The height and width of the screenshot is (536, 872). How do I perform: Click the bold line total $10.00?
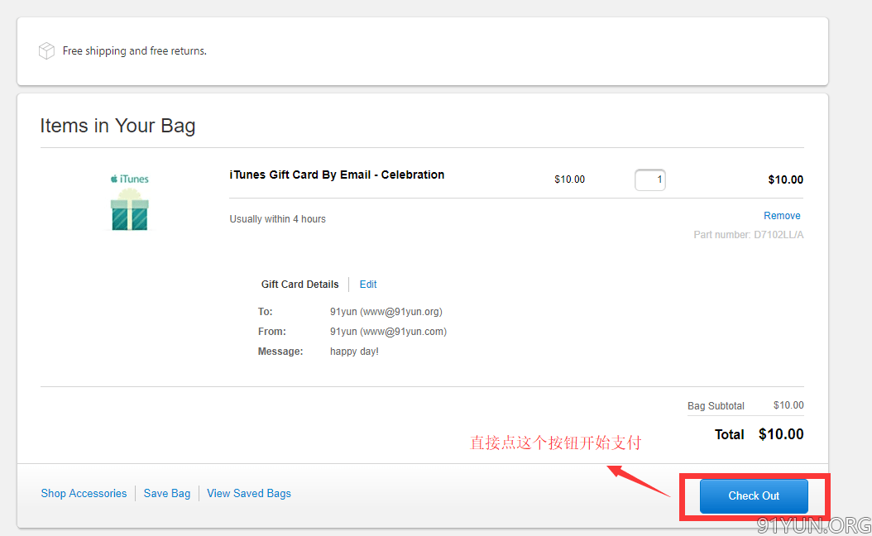786,179
